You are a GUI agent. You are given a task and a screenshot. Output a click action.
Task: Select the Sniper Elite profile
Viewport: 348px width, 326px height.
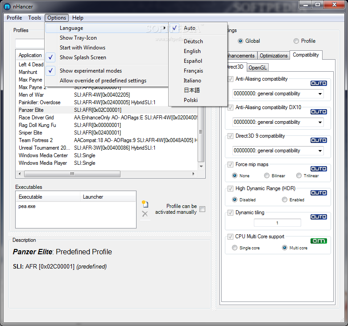[107, 133]
